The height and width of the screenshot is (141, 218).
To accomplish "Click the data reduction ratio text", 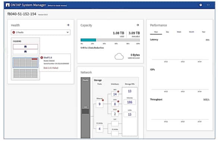I will 92,48.
